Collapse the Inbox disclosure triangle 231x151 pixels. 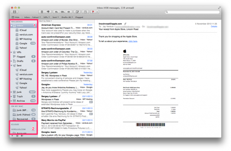point(11,26)
